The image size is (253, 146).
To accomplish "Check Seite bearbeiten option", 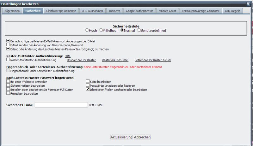I will (x=88, y=81).
